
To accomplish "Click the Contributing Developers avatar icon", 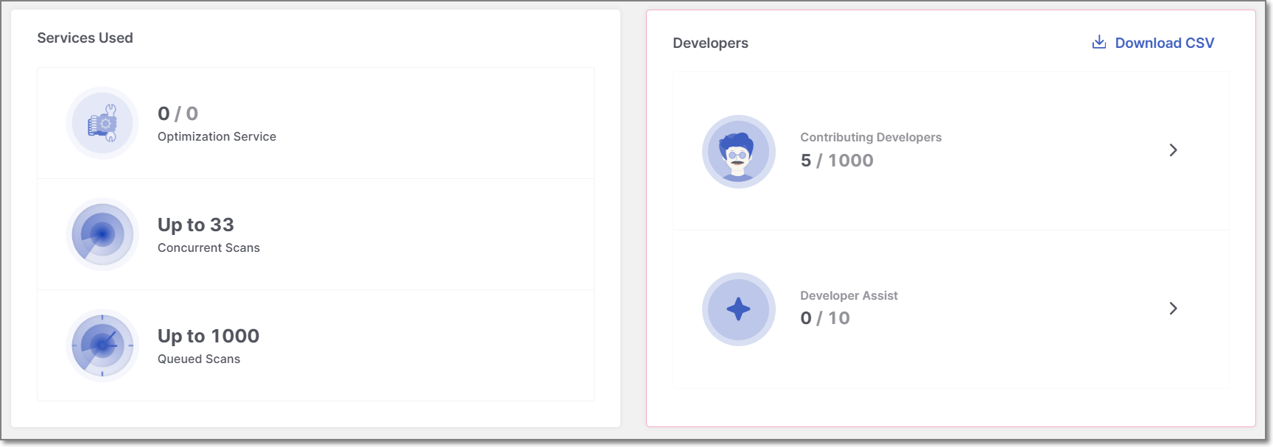I will pyautogui.click(x=739, y=152).
